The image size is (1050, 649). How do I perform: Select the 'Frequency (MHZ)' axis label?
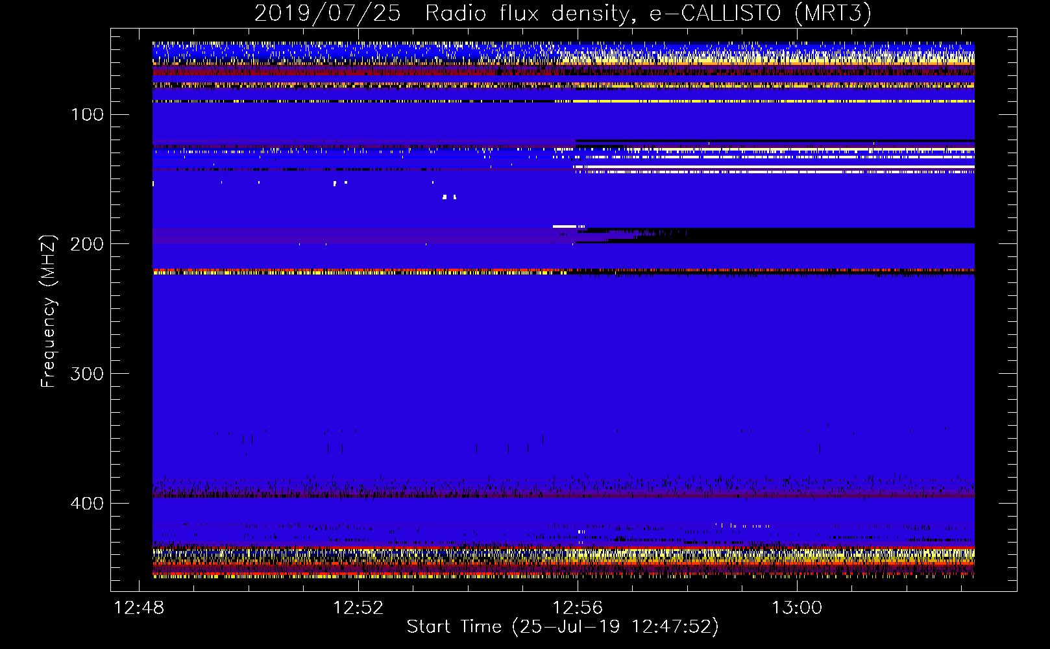click(x=49, y=311)
